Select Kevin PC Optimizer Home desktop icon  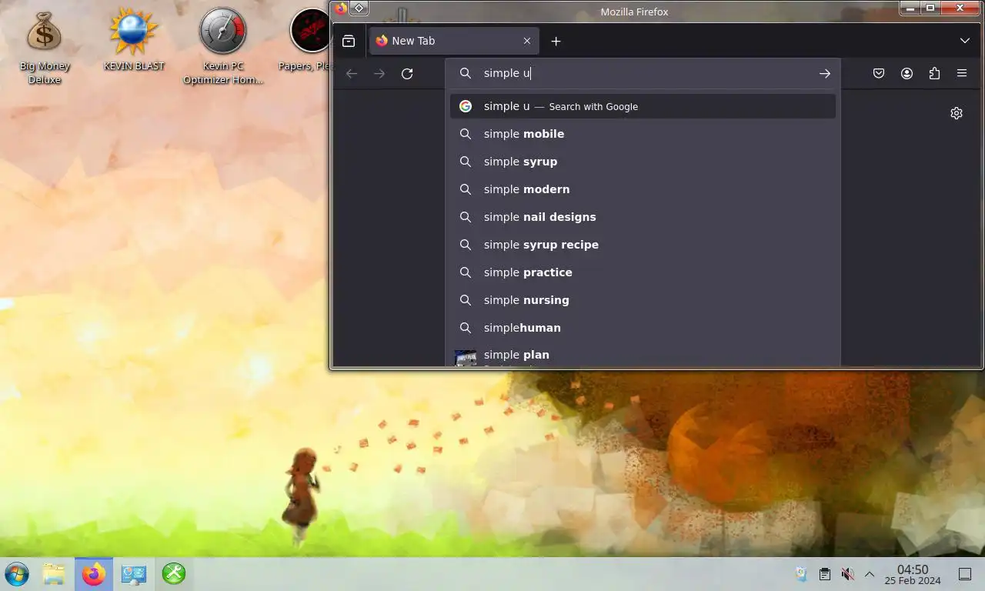point(223,47)
